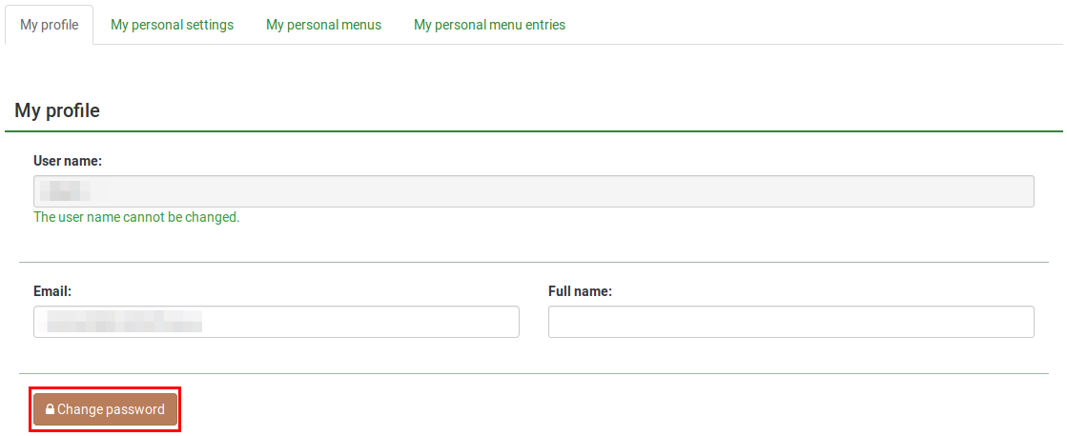Click the My profile section heading
This screenshot has width=1067, height=436.
(57, 110)
